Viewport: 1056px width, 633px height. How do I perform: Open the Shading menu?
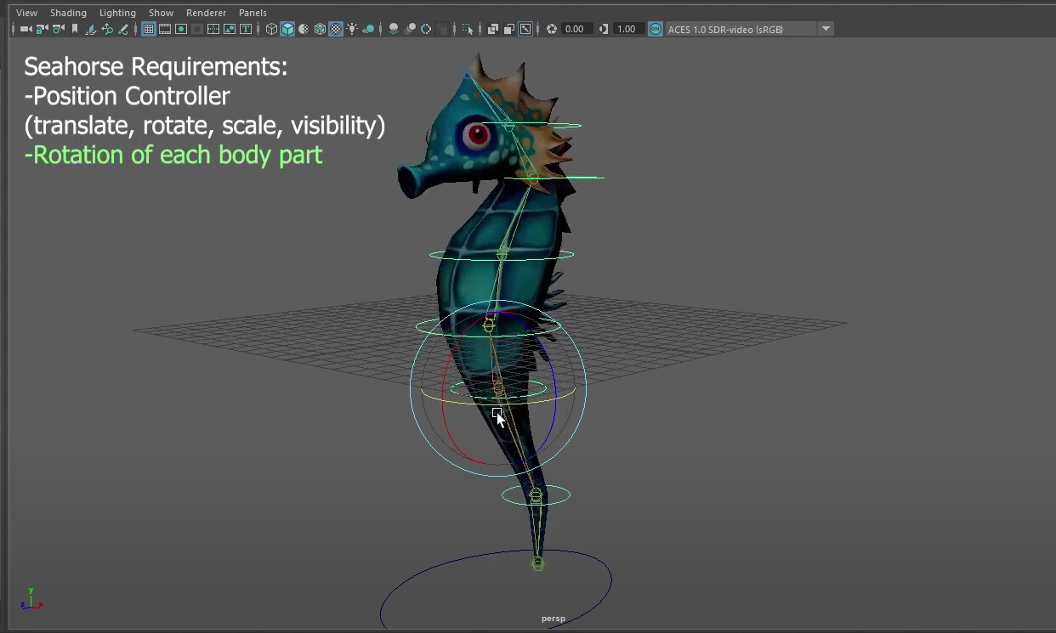point(68,12)
